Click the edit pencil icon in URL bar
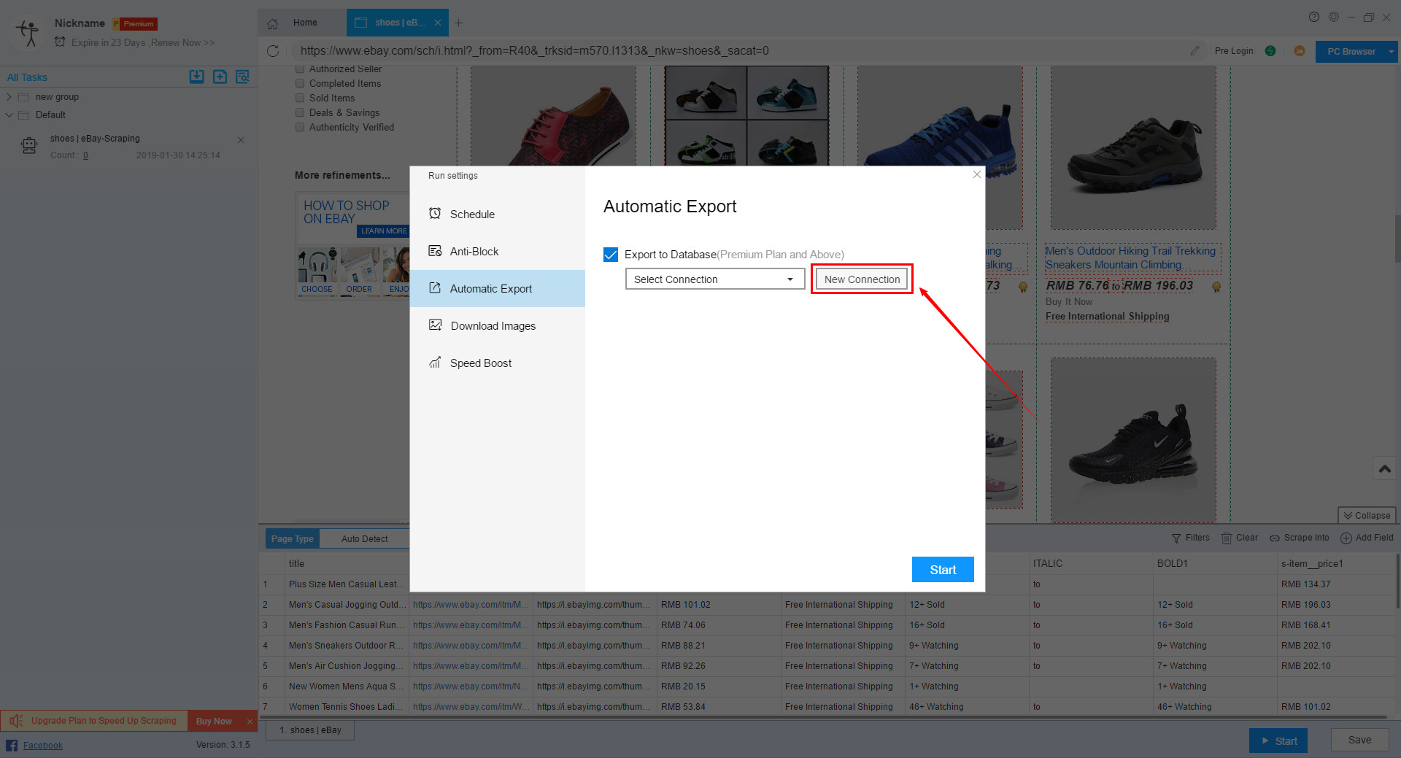 coord(1194,51)
